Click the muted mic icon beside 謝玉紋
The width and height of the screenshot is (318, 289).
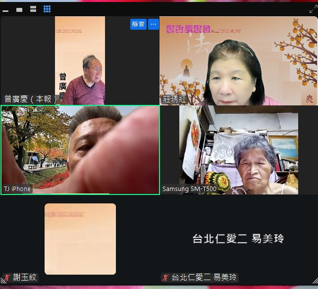7,278
